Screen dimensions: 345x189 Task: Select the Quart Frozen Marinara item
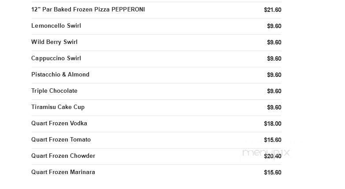point(63,172)
